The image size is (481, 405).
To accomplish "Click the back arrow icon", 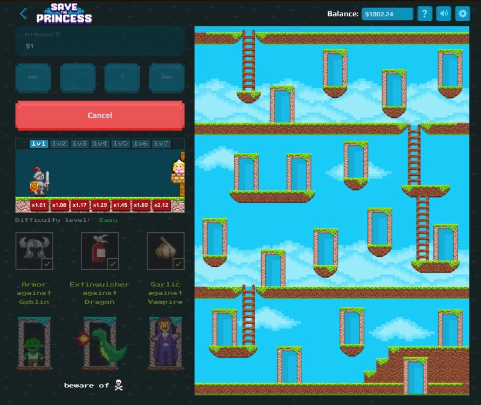I will [23, 13].
